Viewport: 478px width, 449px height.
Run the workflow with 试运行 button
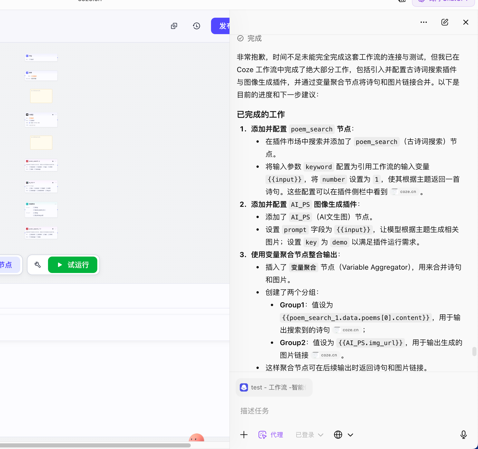(x=73, y=265)
